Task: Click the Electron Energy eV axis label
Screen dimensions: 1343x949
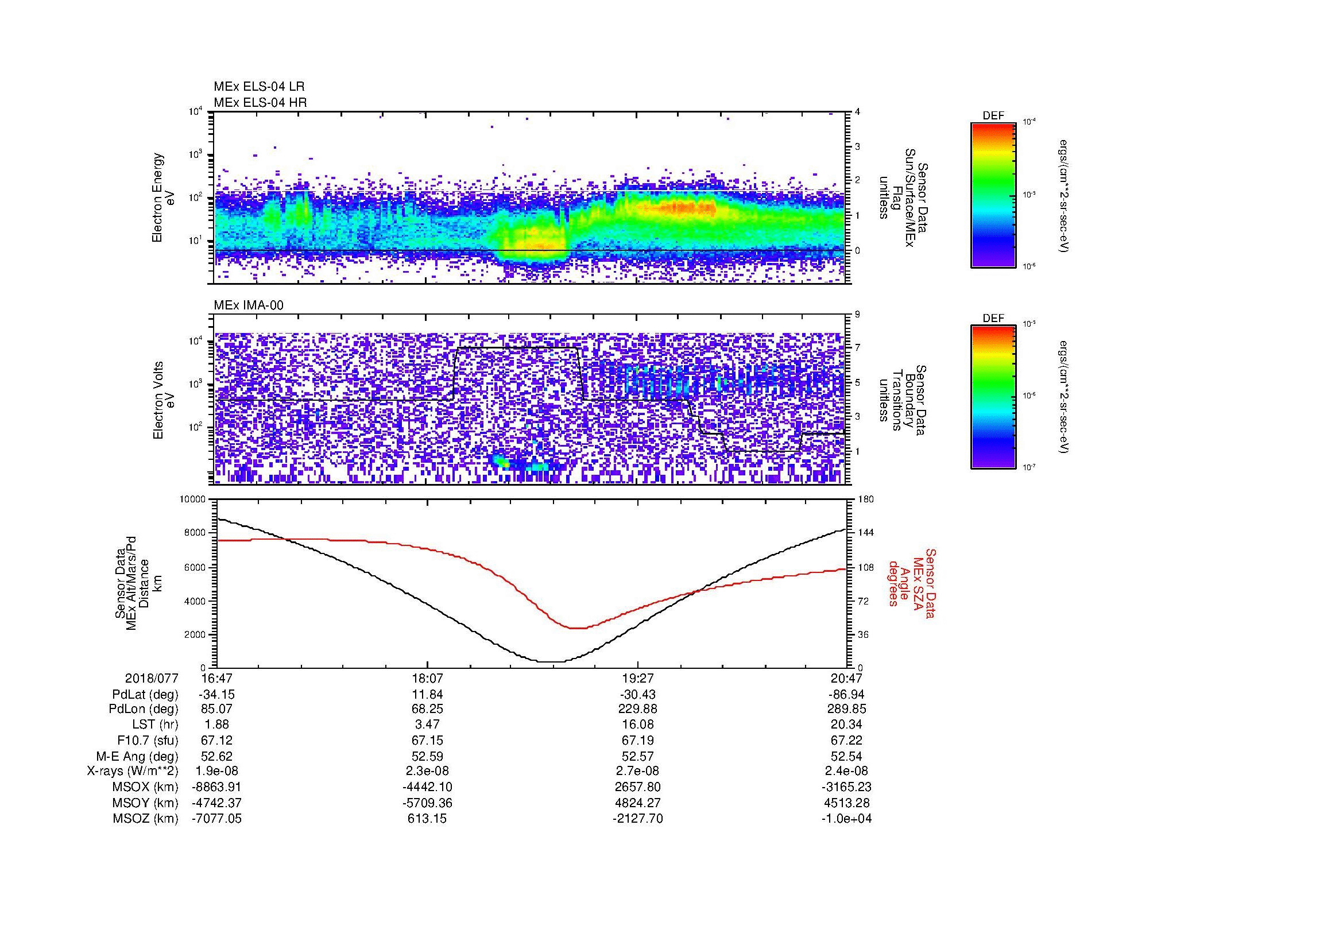Action: pos(163,197)
